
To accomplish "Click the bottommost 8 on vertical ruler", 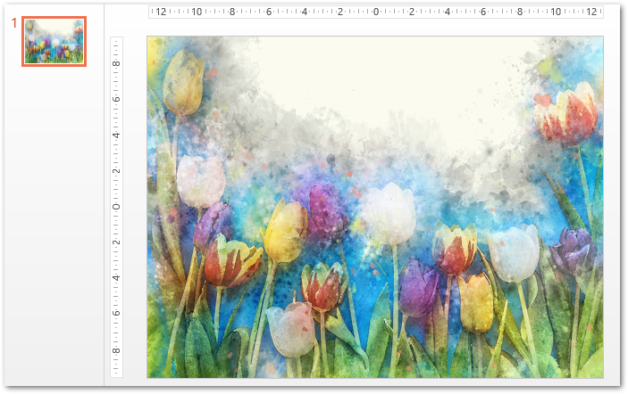I will 116,349.
